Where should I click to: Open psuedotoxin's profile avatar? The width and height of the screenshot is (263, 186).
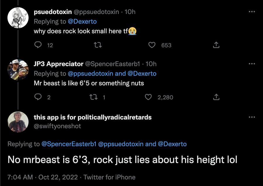point(18,17)
